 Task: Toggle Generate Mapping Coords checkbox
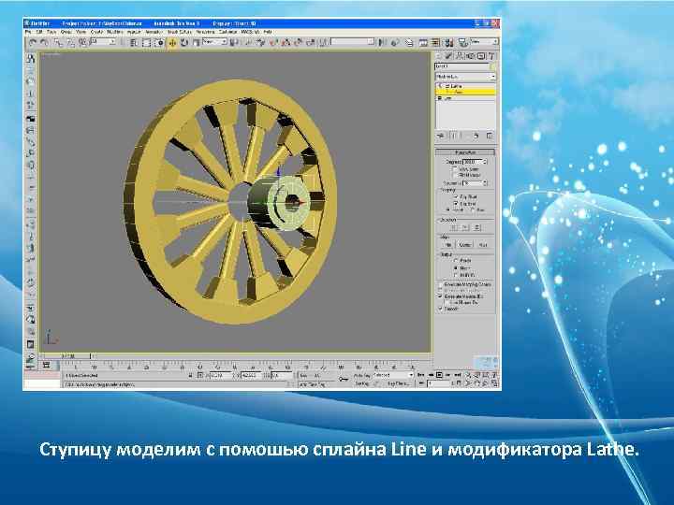(x=440, y=284)
